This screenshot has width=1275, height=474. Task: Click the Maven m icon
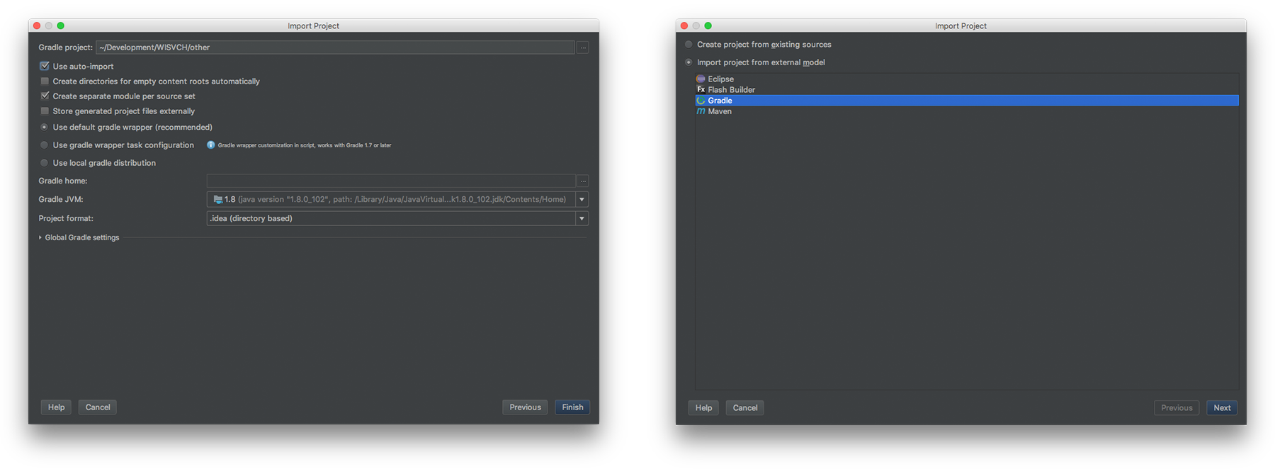coord(701,111)
